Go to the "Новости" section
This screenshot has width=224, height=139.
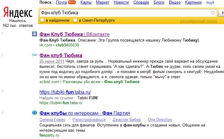(x=121, y=2)
